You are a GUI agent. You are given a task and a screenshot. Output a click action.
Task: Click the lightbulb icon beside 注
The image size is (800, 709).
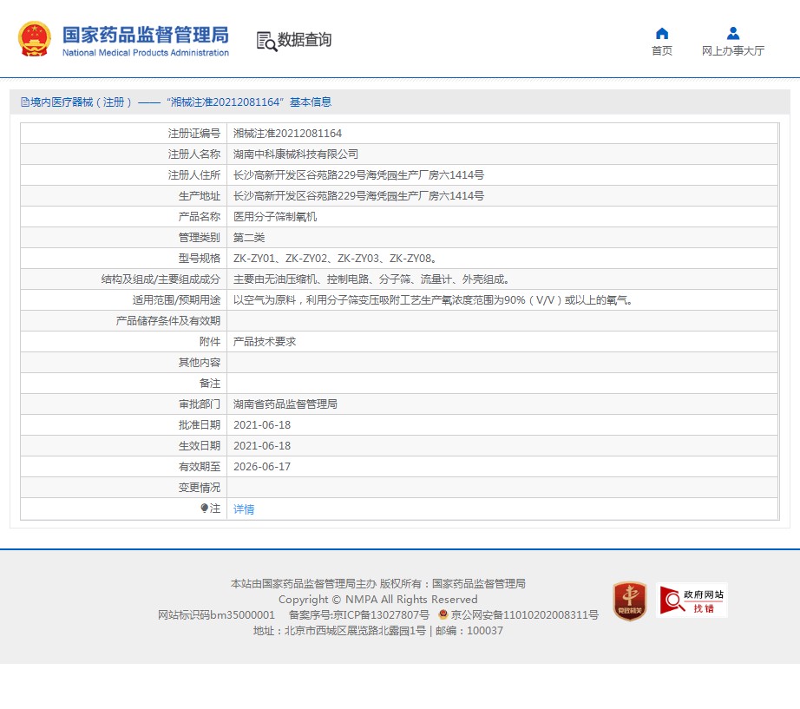pos(204,508)
